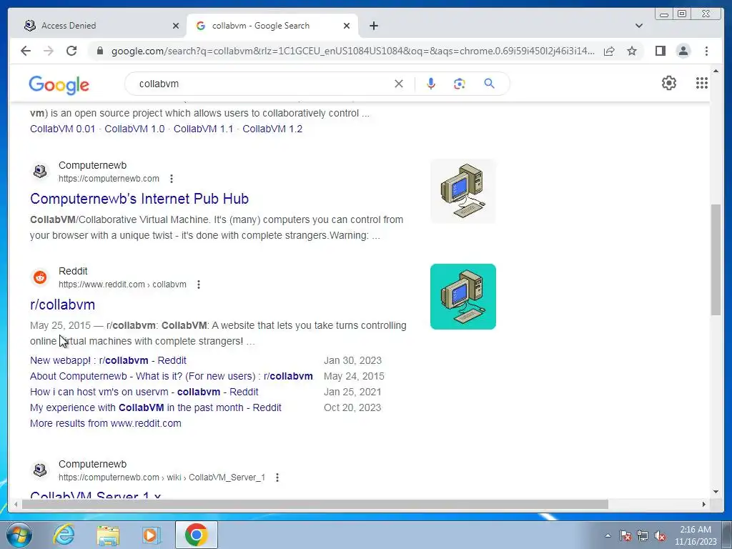Click the Chrome taskbar button
Viewport: 732px width, 549px height.
click(196, 535)
